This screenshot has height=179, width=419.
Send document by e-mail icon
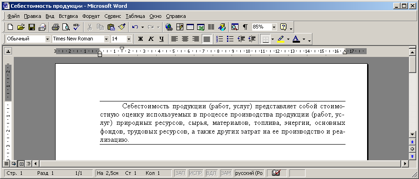click(42, 27)
